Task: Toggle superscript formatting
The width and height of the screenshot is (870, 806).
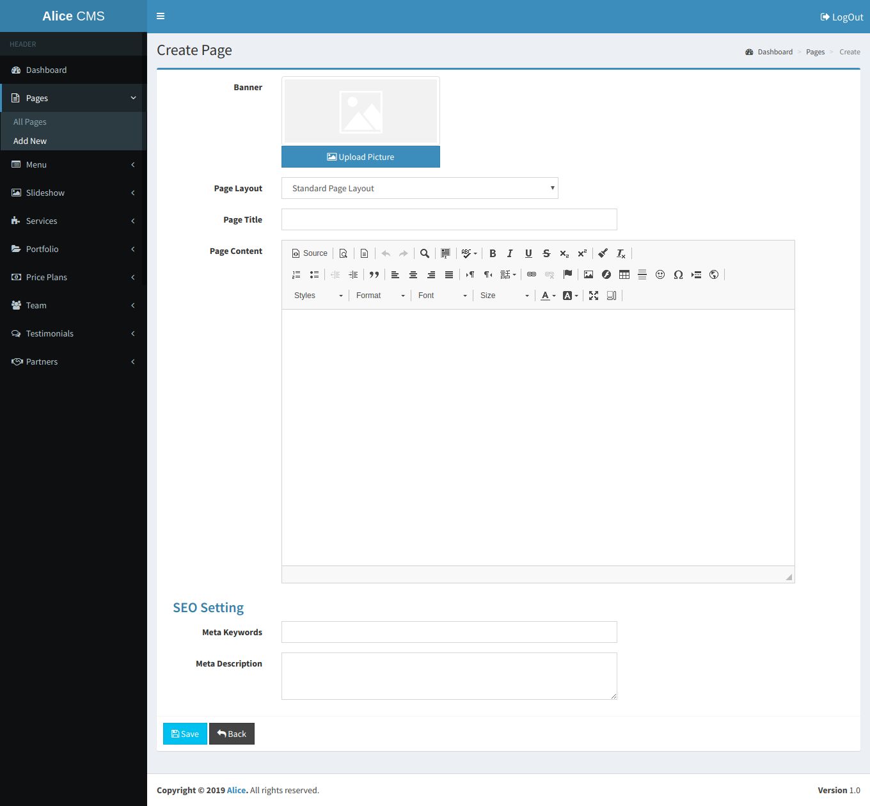Action: tap(582, 253)
